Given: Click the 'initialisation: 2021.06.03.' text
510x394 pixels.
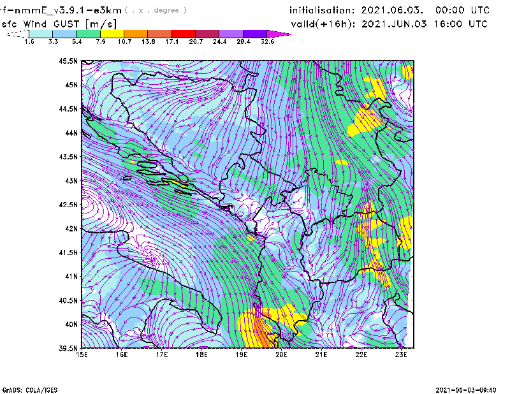Looking at the screenshot, I should point(356,10).
